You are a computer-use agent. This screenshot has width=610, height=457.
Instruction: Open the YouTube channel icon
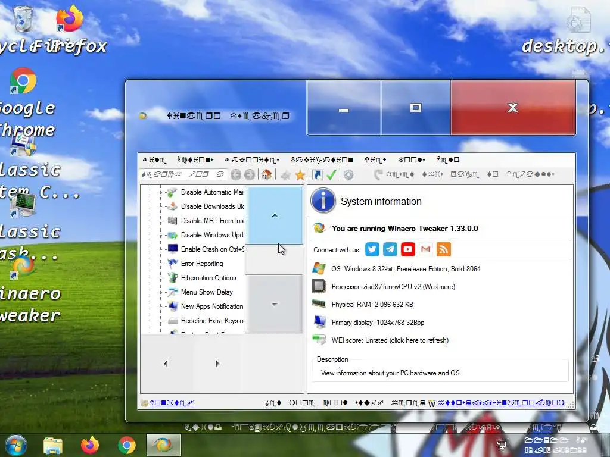pyautogui.click(x=408, y=249)
